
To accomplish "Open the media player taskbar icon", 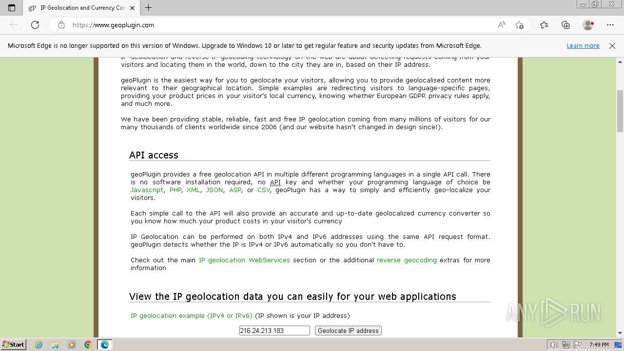I will [x=72, y=345].
